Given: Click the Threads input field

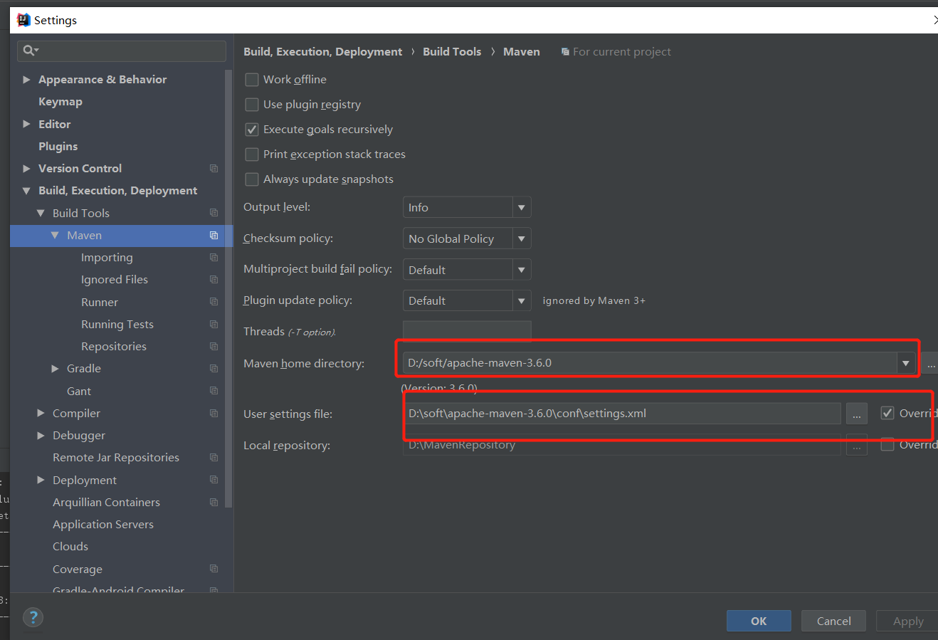Looking at the screenshot, I should (466, 330).
